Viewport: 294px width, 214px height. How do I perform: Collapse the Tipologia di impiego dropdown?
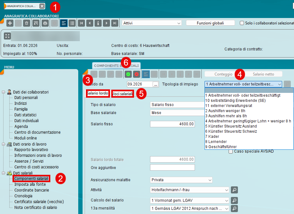point(279,84)
